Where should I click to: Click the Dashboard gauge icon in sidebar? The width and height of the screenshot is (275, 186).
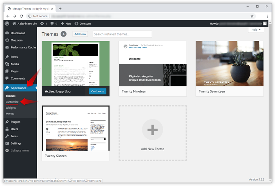pyautogui.click(x=7, y=33)
